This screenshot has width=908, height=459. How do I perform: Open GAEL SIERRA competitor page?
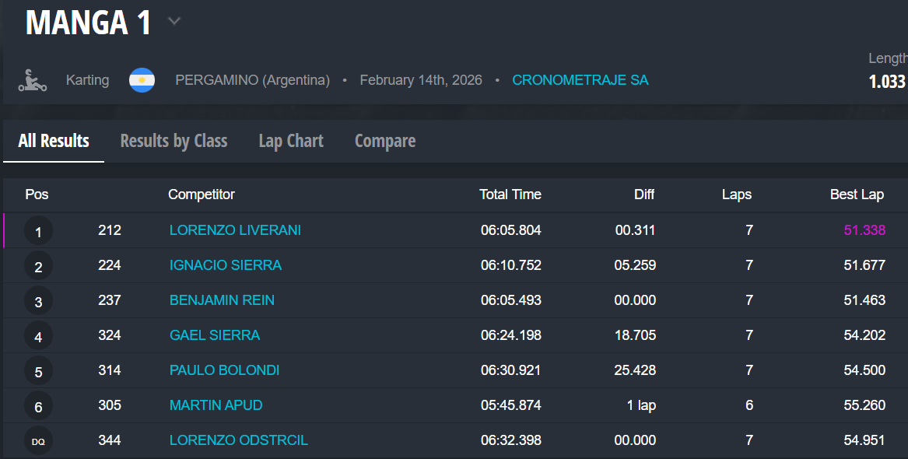215,335
